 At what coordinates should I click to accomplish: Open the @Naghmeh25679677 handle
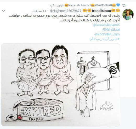pyautogui.click(x=65, y=11)
